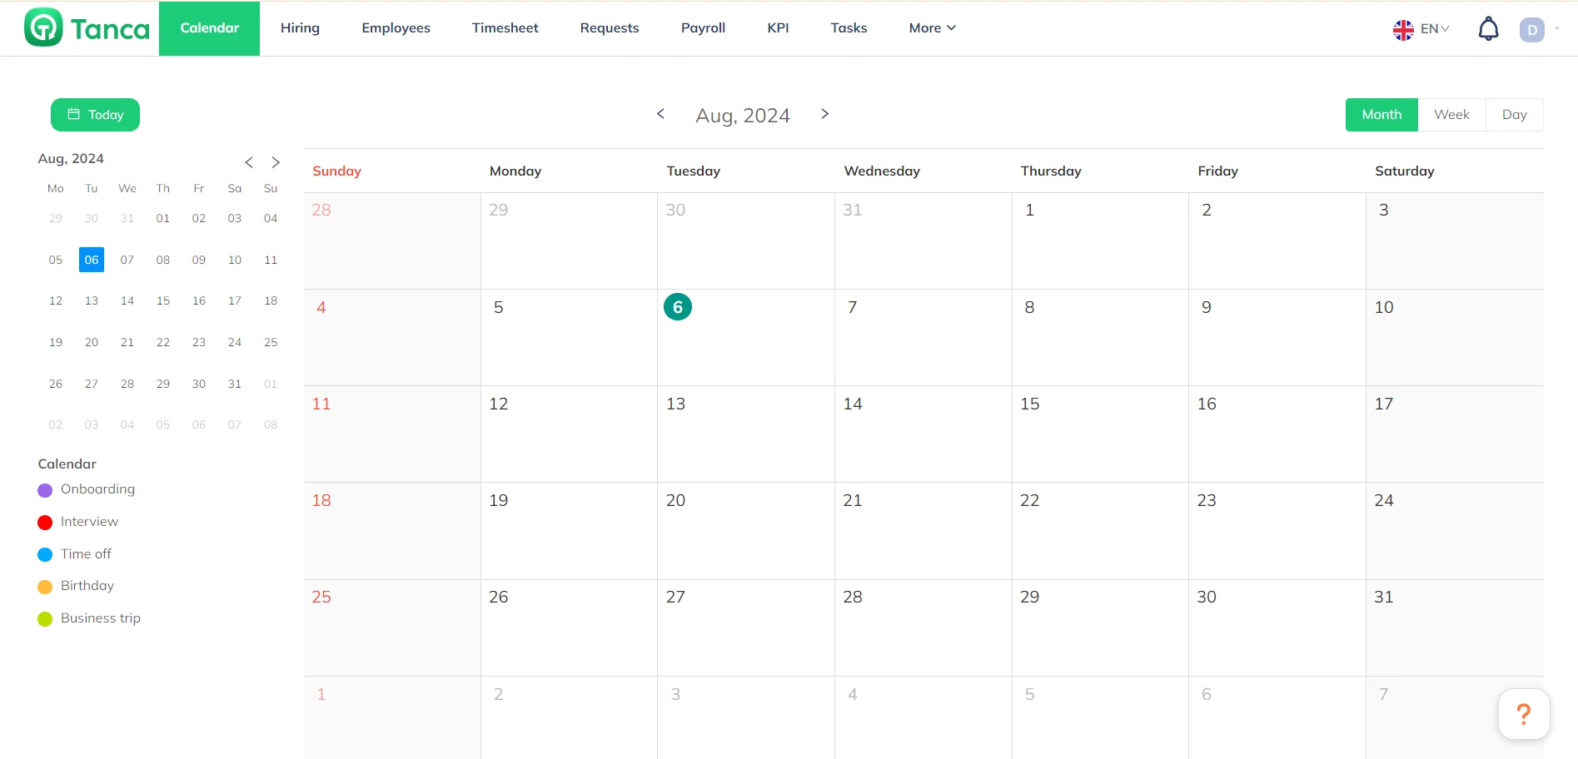Open the EN language dropdown
Screen dimensions: 1578x759
(1435, 29)
